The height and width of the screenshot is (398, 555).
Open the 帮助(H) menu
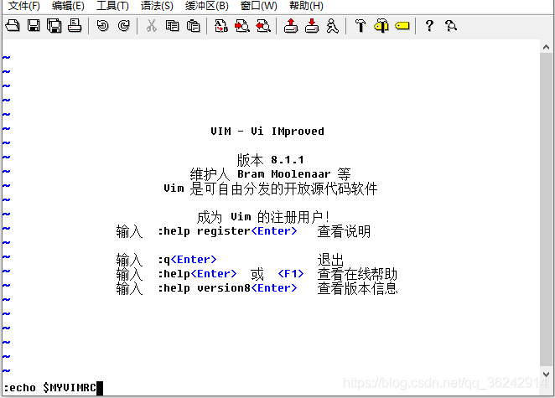point(306,6)
